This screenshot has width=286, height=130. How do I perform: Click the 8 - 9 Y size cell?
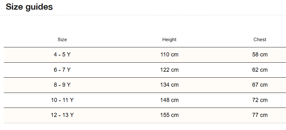62,85
